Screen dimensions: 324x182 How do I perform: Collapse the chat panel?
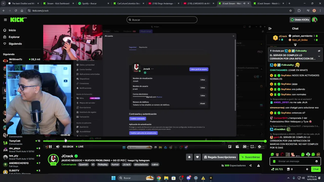270,29
